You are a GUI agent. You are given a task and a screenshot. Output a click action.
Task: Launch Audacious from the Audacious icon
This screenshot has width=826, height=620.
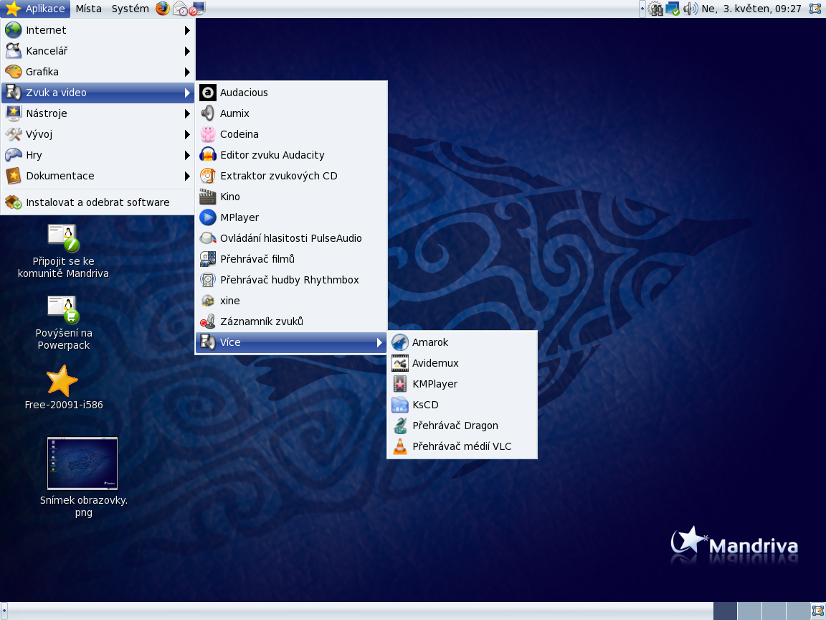pos(207,93)
